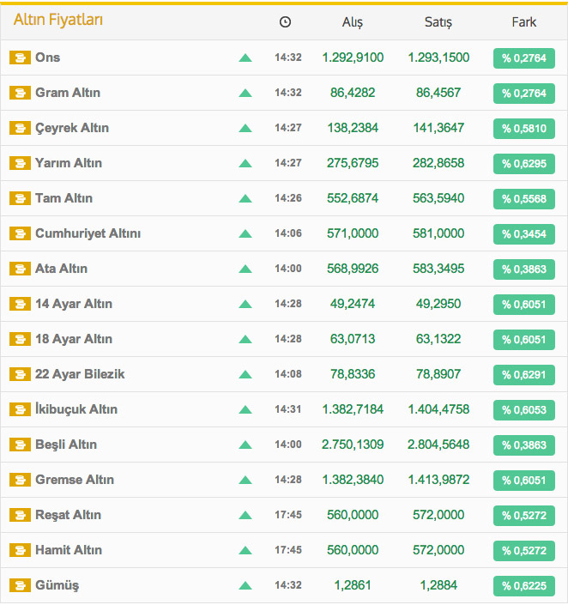Open the 22 Ayar Bilezik link
Viewport: 568px width, 611px height.
80,374
